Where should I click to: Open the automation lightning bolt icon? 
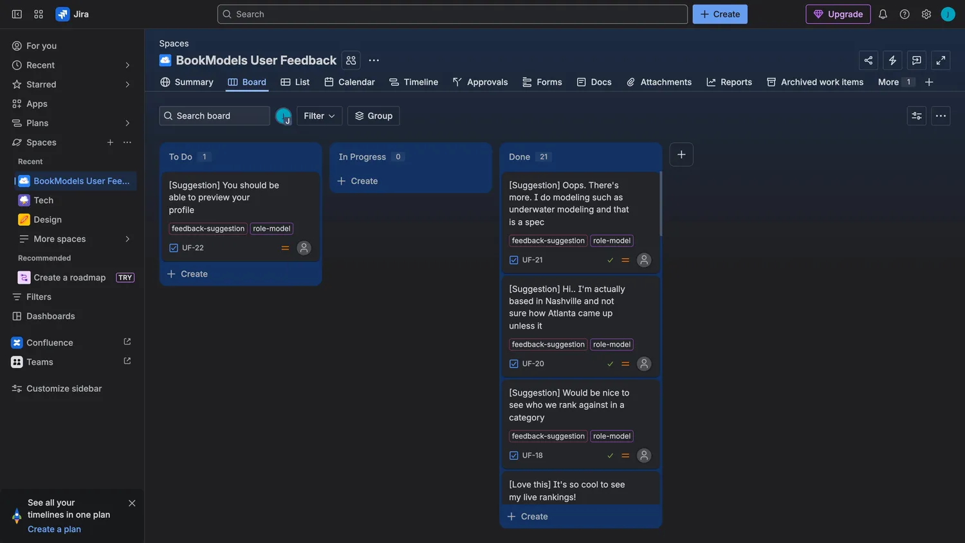(x=892, y=60)
